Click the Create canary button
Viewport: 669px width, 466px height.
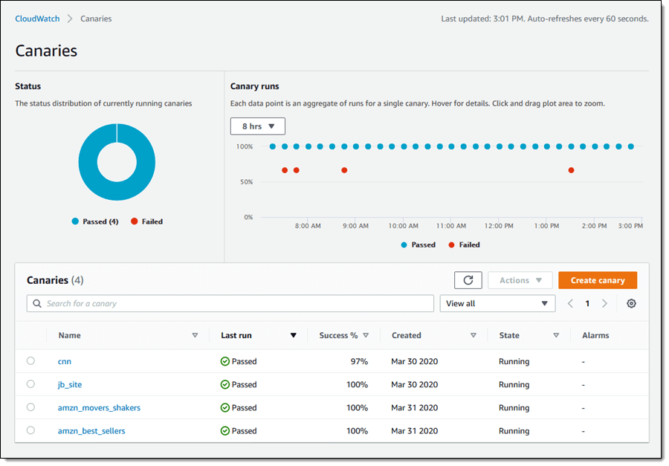pos(597,280)
